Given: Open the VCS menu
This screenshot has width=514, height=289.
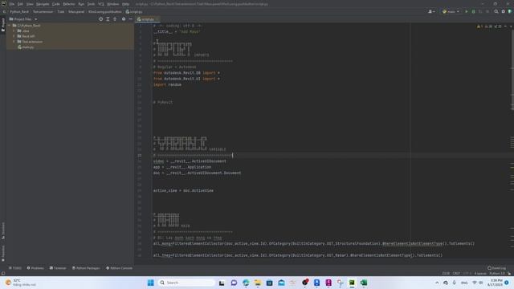Looking at the screenshot, I should (101, 4).
